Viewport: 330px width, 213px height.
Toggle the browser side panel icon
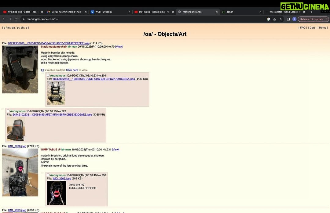pos(288,19)
